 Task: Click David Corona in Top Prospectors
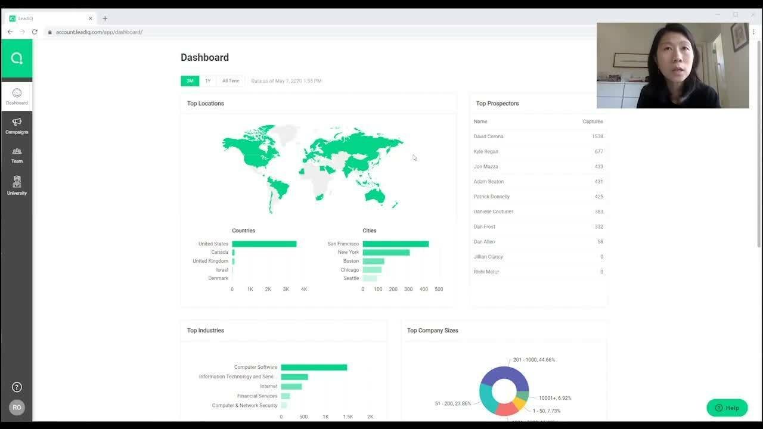pos(488,136)
